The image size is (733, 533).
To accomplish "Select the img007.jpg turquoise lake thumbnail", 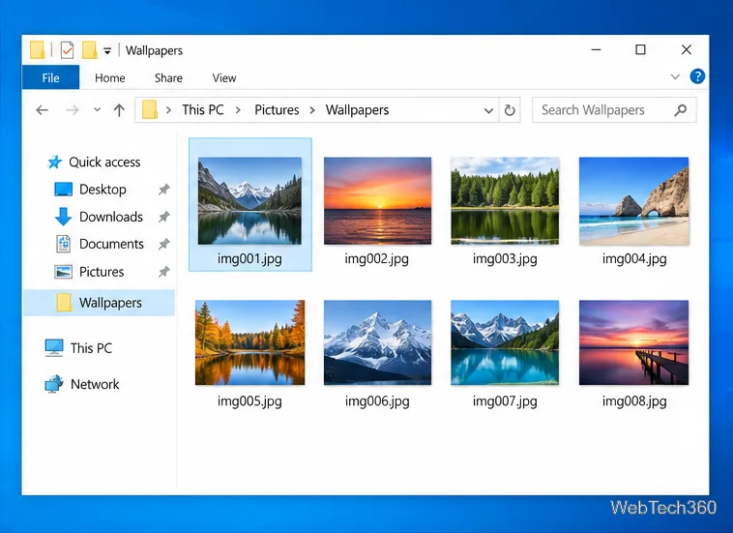I will [x=505, y=342].
